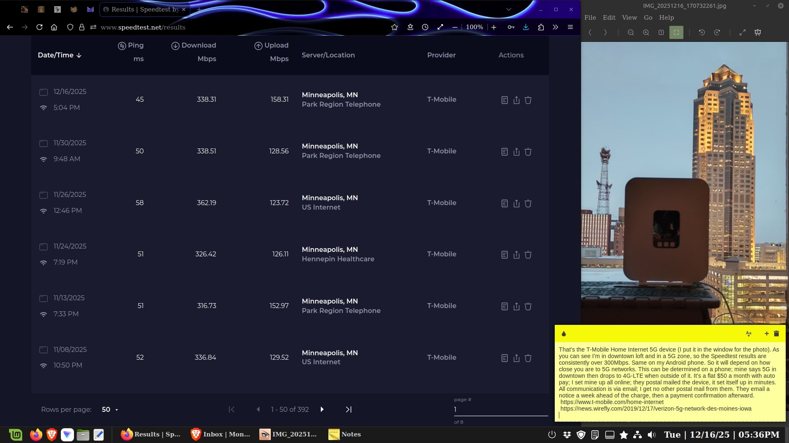This screenshot has height=443, width=789.
Task: Tick the 11/08/2025 result checkbox
Action: [43, 350]
